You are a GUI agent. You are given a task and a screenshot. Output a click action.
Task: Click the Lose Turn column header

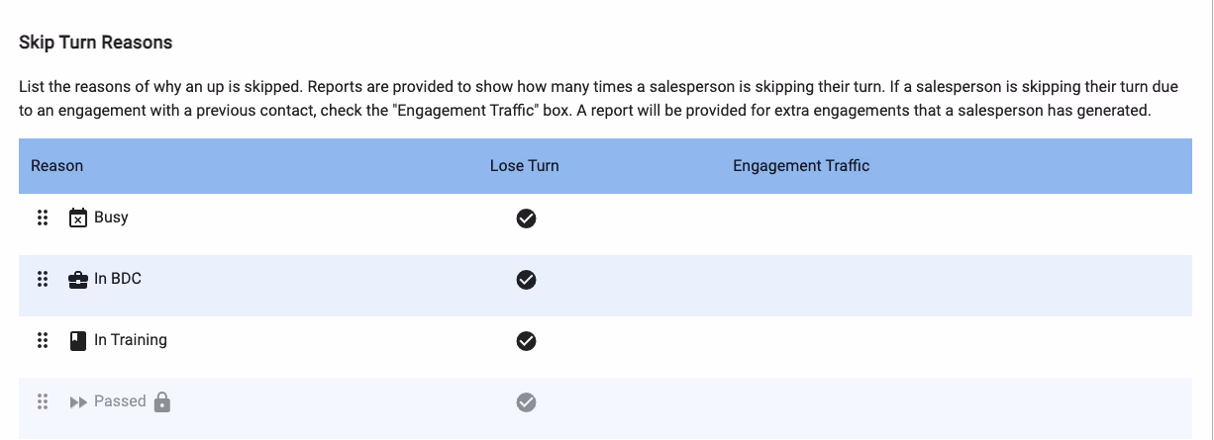pos(524,166)
